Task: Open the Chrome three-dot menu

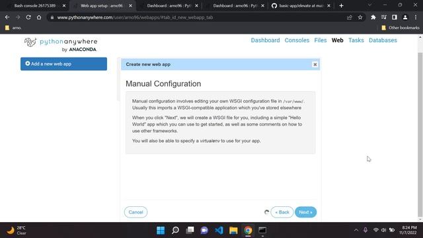Action: (416, 17)
